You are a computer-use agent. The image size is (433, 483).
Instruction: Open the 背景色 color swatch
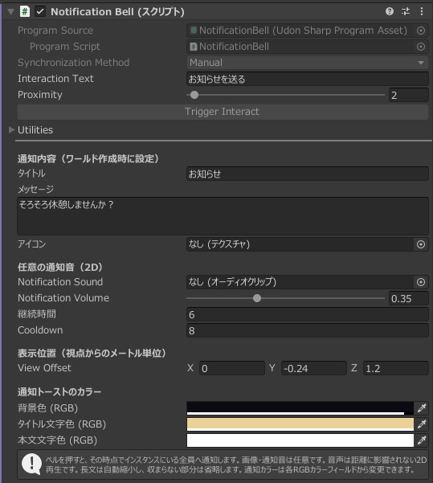point(300,408)
